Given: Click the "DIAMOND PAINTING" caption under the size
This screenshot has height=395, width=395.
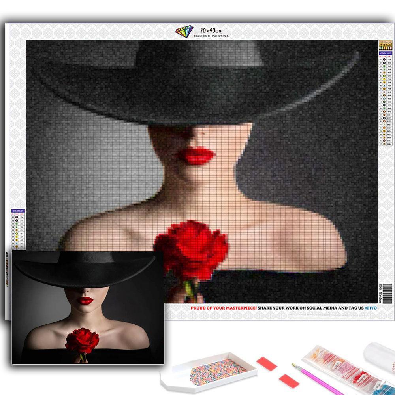Looking at the screenshot, I should click(211, 36).
